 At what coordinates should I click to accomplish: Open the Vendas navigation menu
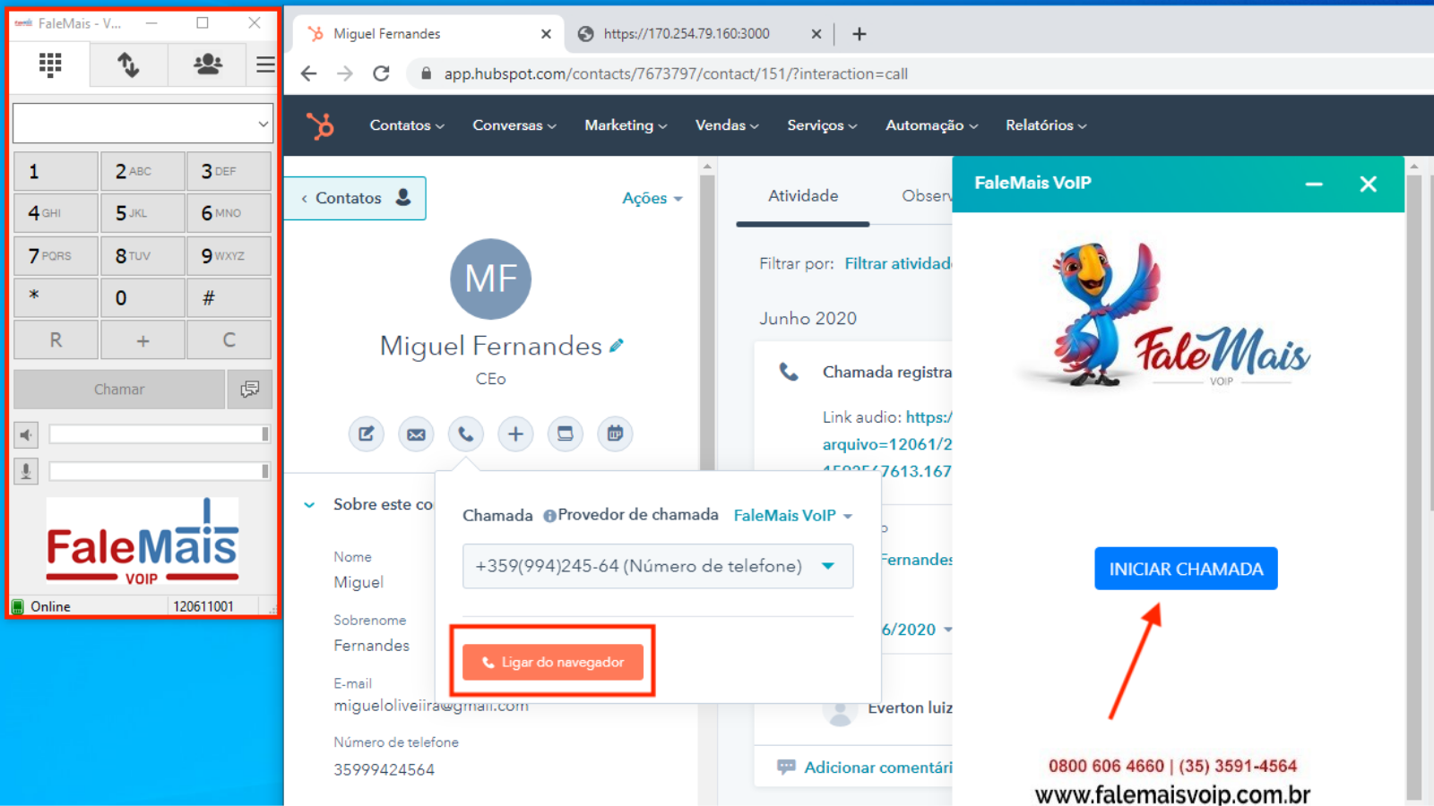tap(727, 125)
